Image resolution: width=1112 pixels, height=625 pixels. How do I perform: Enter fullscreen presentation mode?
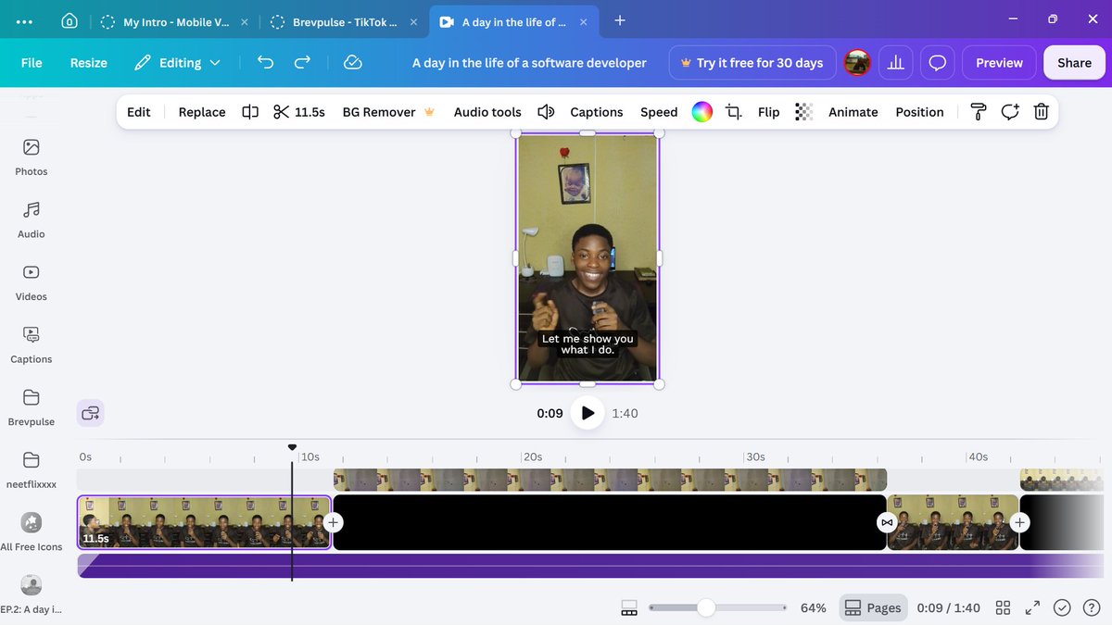pyautogui.click(x=1032, y=607)
